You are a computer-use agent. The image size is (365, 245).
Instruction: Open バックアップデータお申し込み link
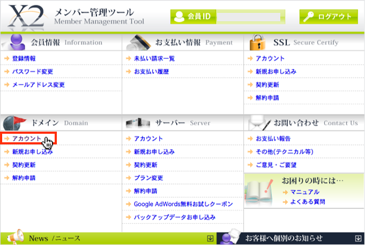point(175,217)
